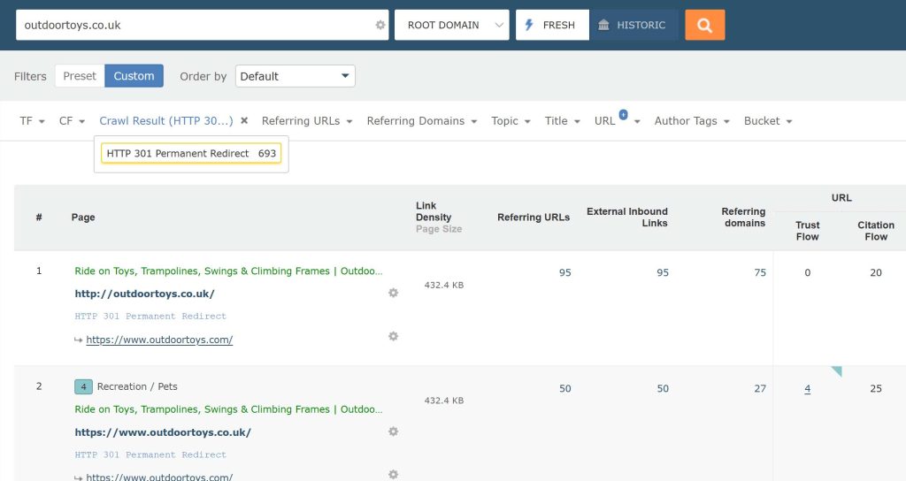Open search field gear settings icon
The height and width of the screenshot is (481, 906).
pyautogui.click(x=380, y=25)
